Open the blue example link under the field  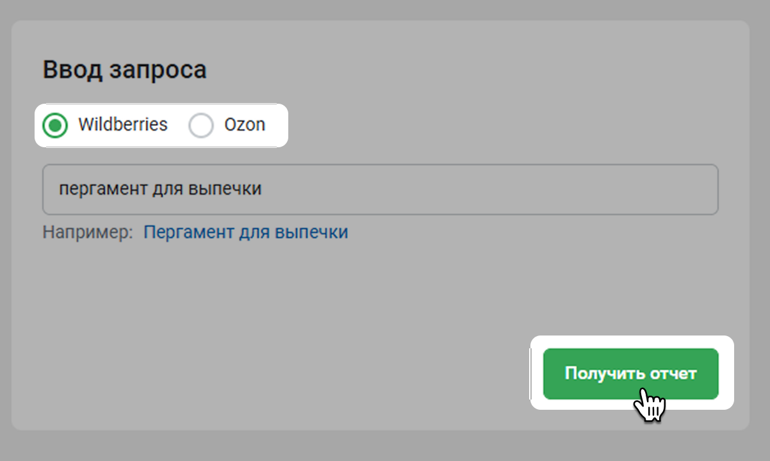click(245, 232)
